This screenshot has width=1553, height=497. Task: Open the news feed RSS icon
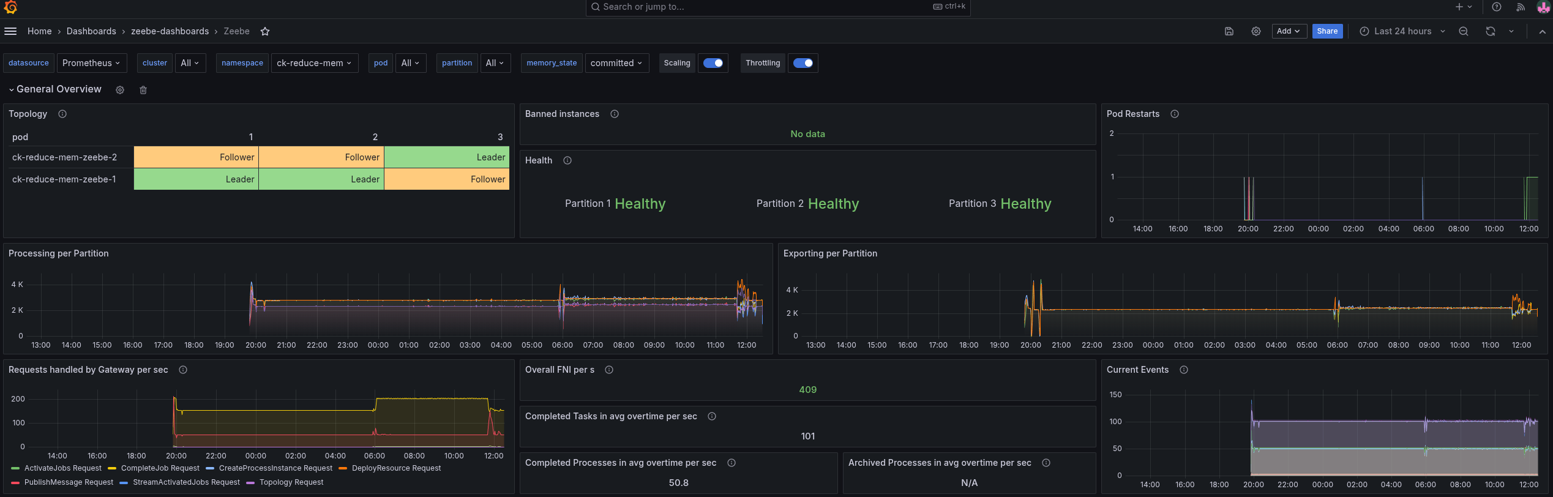click(x=1520, y=7)
